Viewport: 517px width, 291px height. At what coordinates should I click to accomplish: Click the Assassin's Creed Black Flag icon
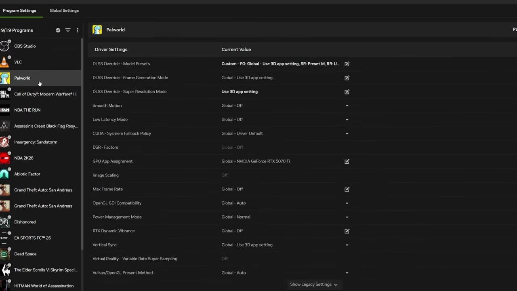click(4, 126)
